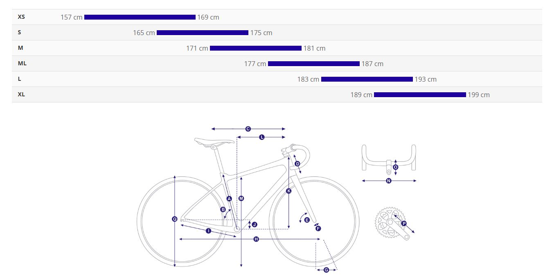
Task: Select the S size row label
Action: [x=19, y=32]
